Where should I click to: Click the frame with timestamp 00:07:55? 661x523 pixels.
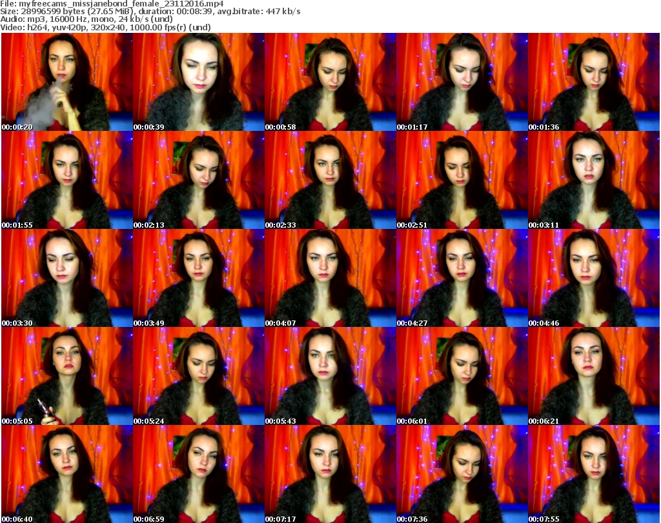(594, 474)
